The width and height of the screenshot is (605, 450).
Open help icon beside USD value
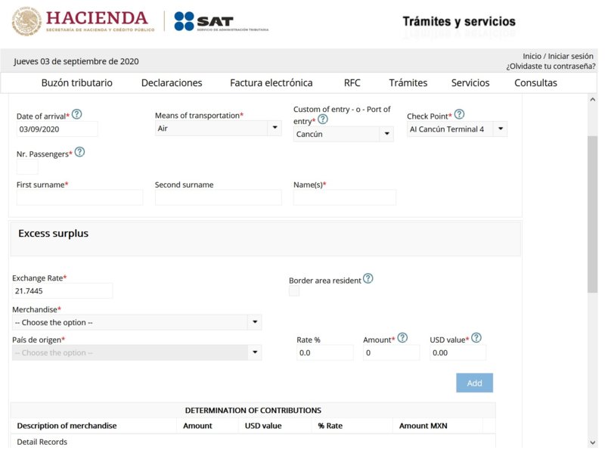(476, 338)
